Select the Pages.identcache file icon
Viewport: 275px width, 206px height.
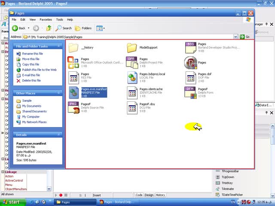(x=132, y=93)
